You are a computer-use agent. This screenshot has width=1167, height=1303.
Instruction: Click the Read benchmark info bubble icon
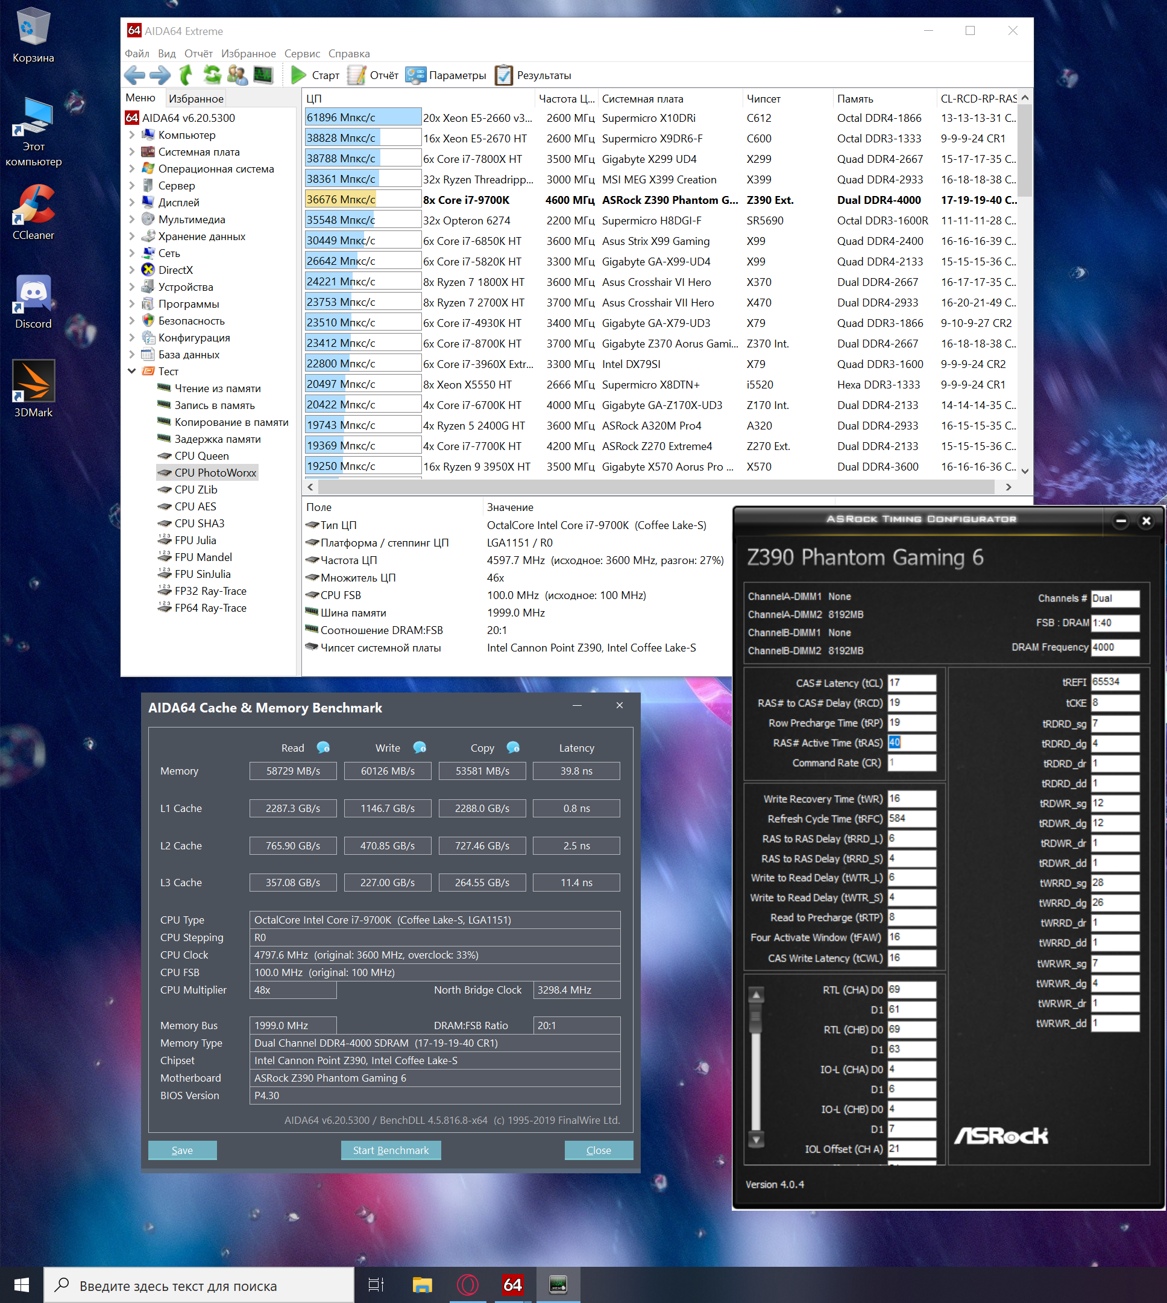point(323,747)
